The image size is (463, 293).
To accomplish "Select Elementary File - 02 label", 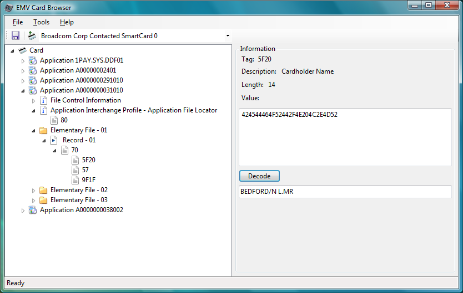I will tap(79, 190).
